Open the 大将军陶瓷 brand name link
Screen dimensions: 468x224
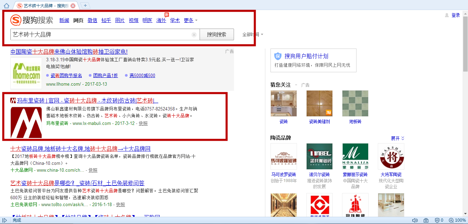click(x=391, y=174)
